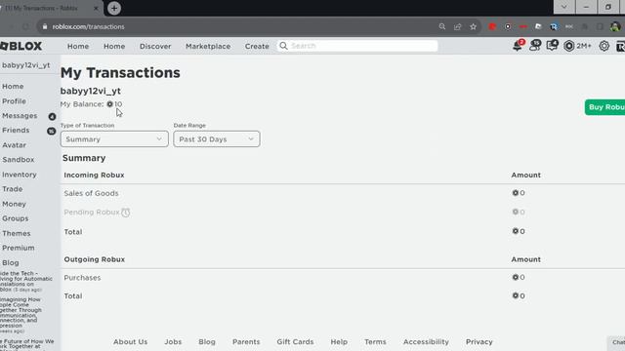Viewport: 625px width, 351px height.
Task: Click the site lock icon in the address bar
Action: pyautogui.click(x=45, y=26)
